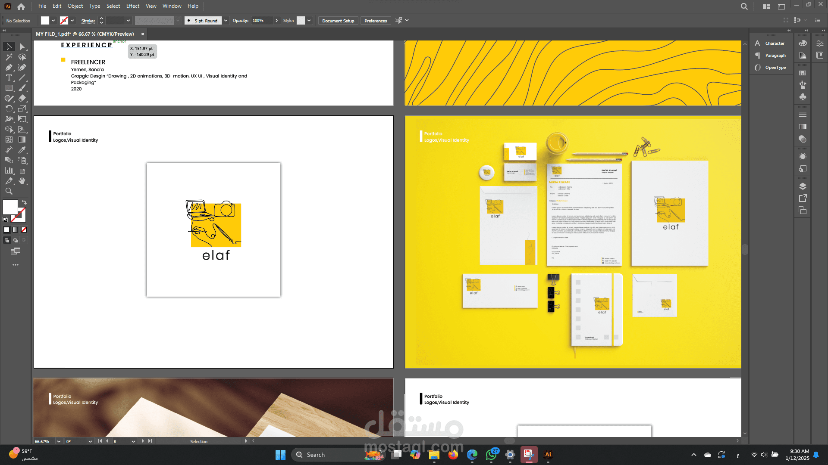Open the Window menu
Screen dimensions: 828x465
click(172, 6)
